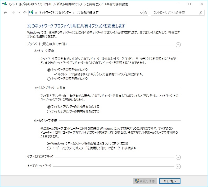Click the すべてのネットワーク heading text

[x=39, y=166]
